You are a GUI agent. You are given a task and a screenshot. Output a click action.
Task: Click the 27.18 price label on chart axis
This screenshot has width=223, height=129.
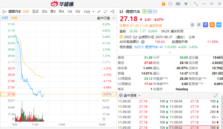pyautogui.click(x=8, y=94)
